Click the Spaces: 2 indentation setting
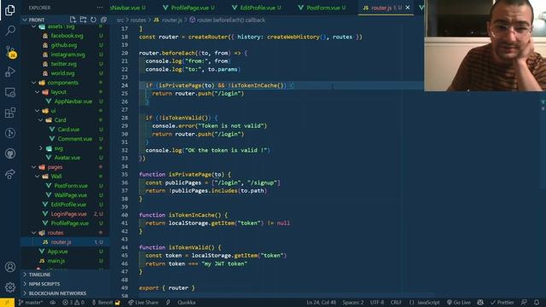Viewport: 546px width, 307px height. coord(353,303)
